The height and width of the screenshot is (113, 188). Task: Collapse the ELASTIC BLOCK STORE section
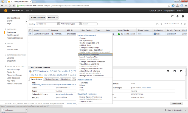point(5,55)
